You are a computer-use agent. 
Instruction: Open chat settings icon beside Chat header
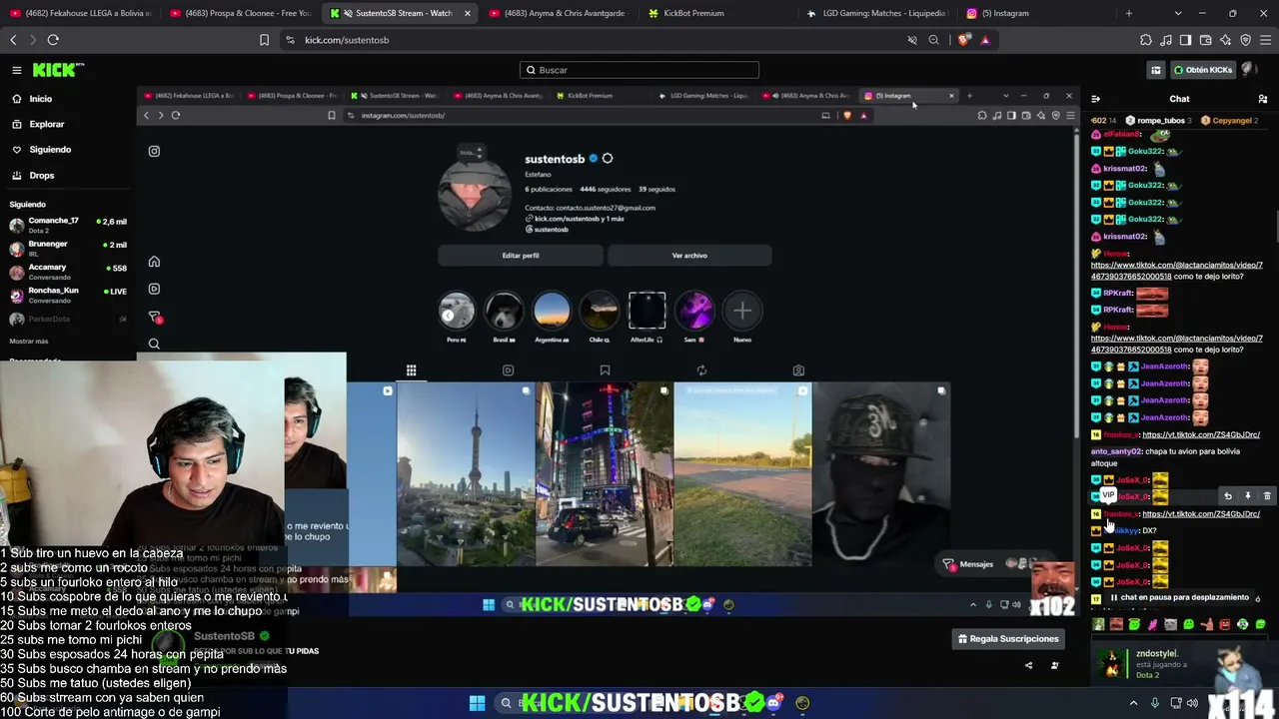pyautogui.click(x=1263, y=99)
